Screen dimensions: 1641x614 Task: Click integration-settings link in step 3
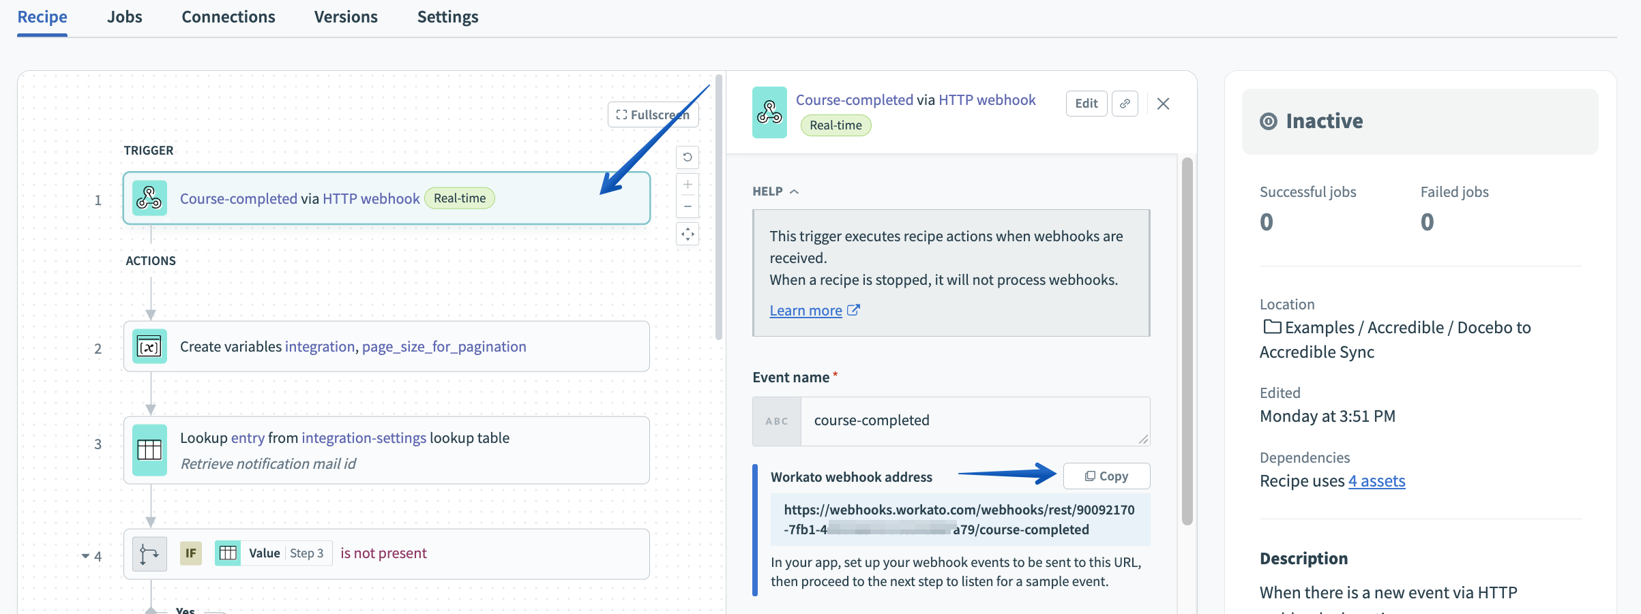click(x=364, y=438)
